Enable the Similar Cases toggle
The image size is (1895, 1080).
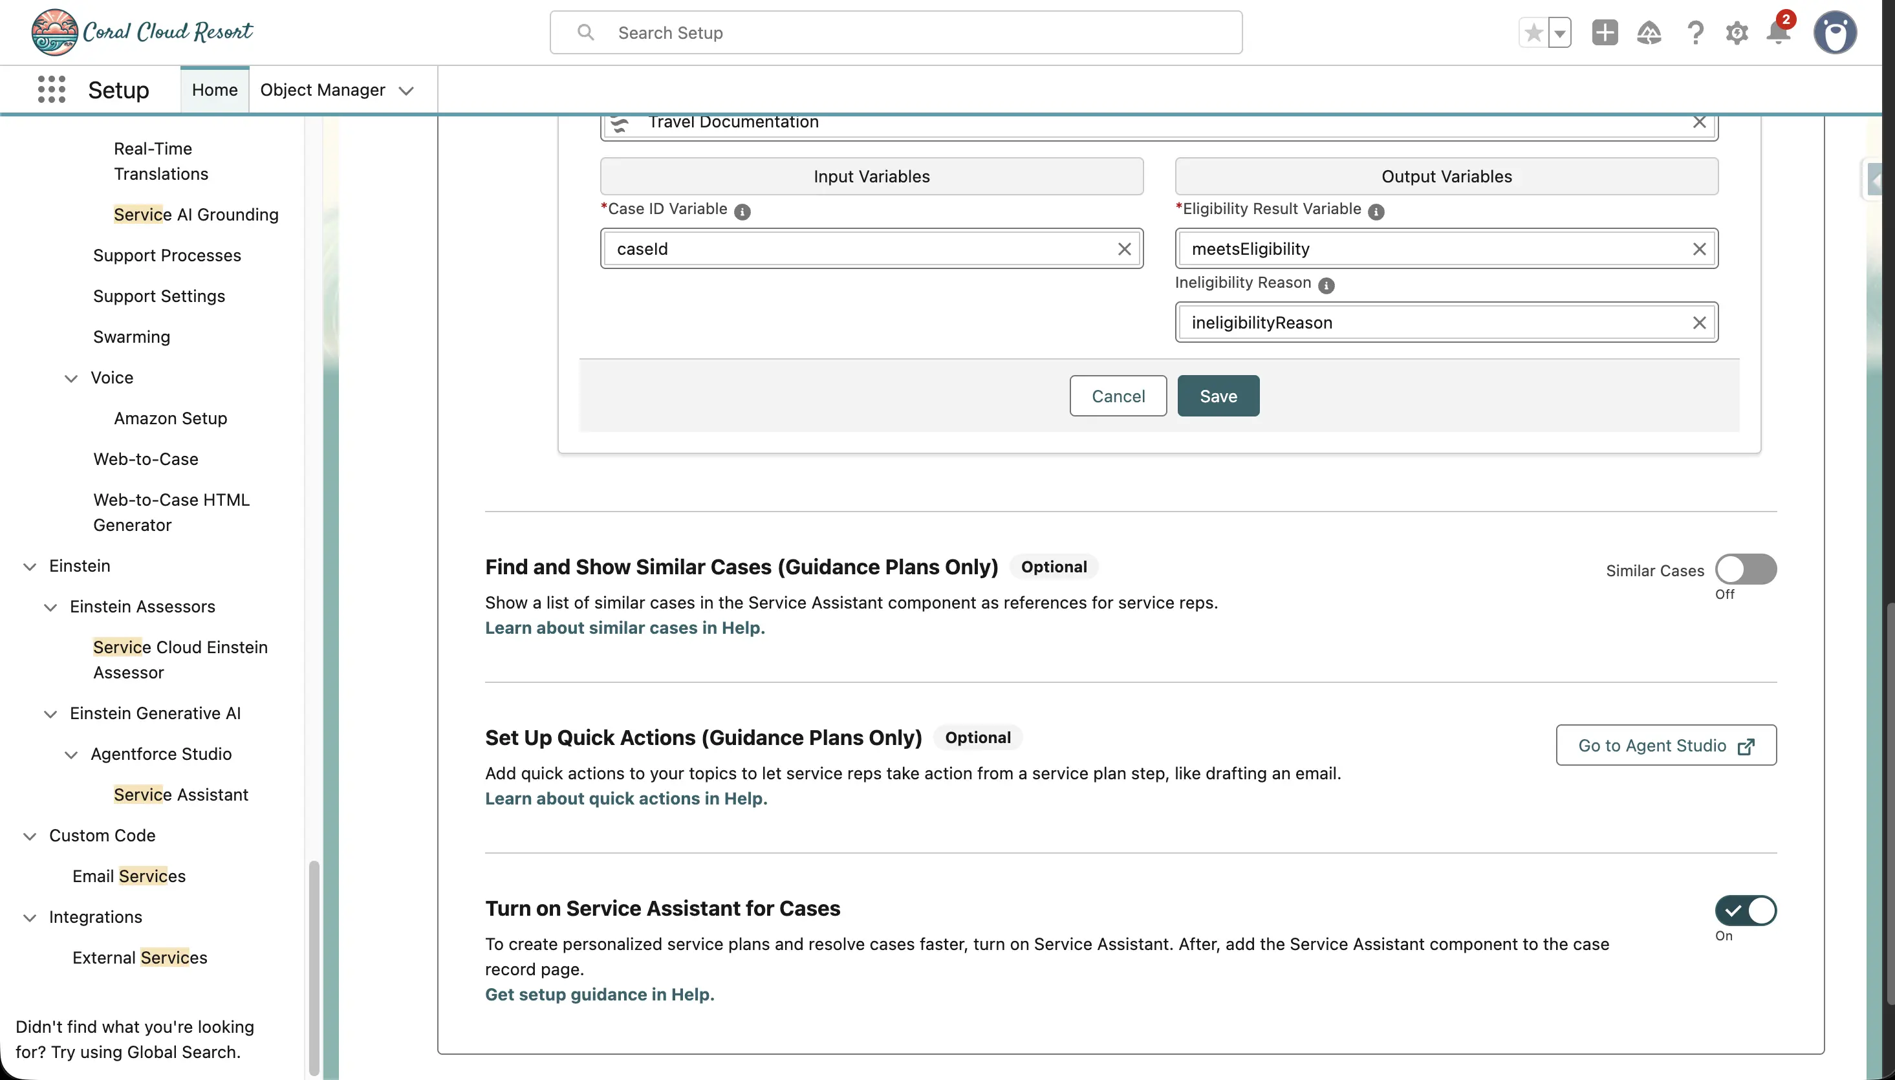(1745, 569)
